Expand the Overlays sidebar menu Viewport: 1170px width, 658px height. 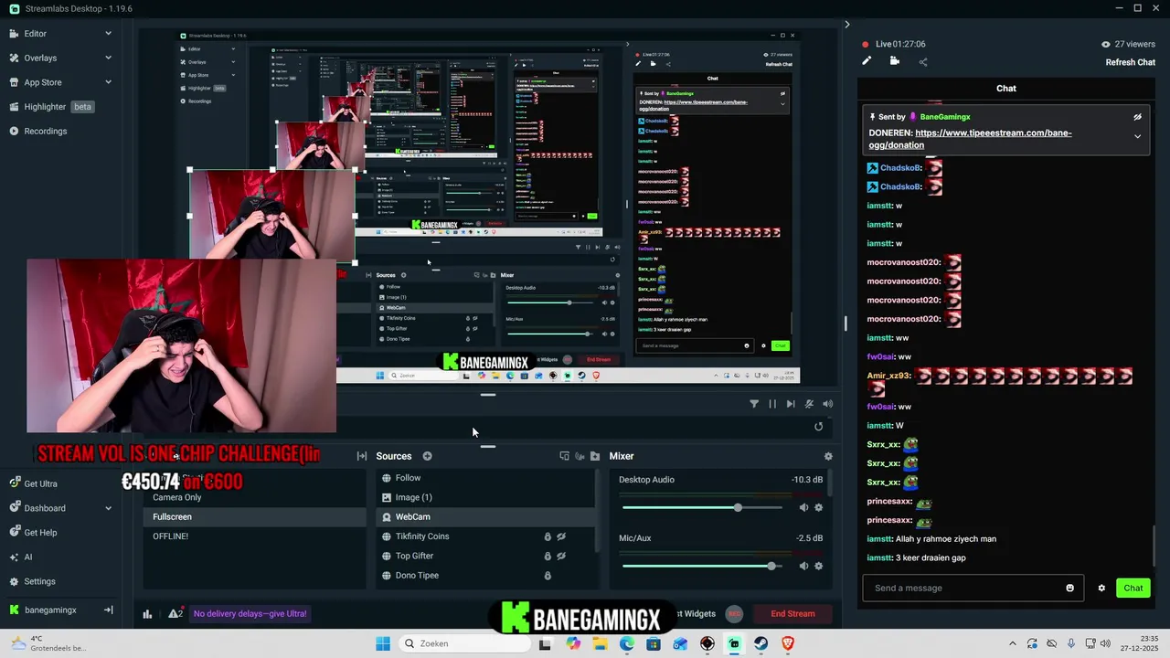108,58
